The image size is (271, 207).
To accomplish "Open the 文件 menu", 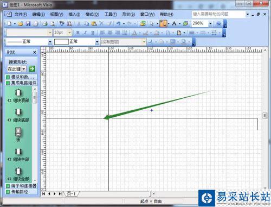I will click(21, 14).
